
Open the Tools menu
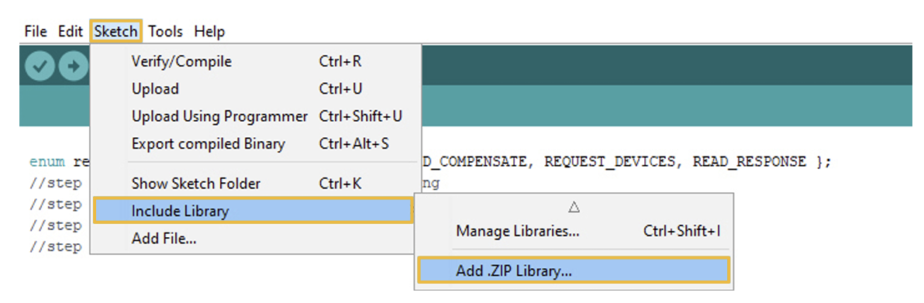[166, 31]
